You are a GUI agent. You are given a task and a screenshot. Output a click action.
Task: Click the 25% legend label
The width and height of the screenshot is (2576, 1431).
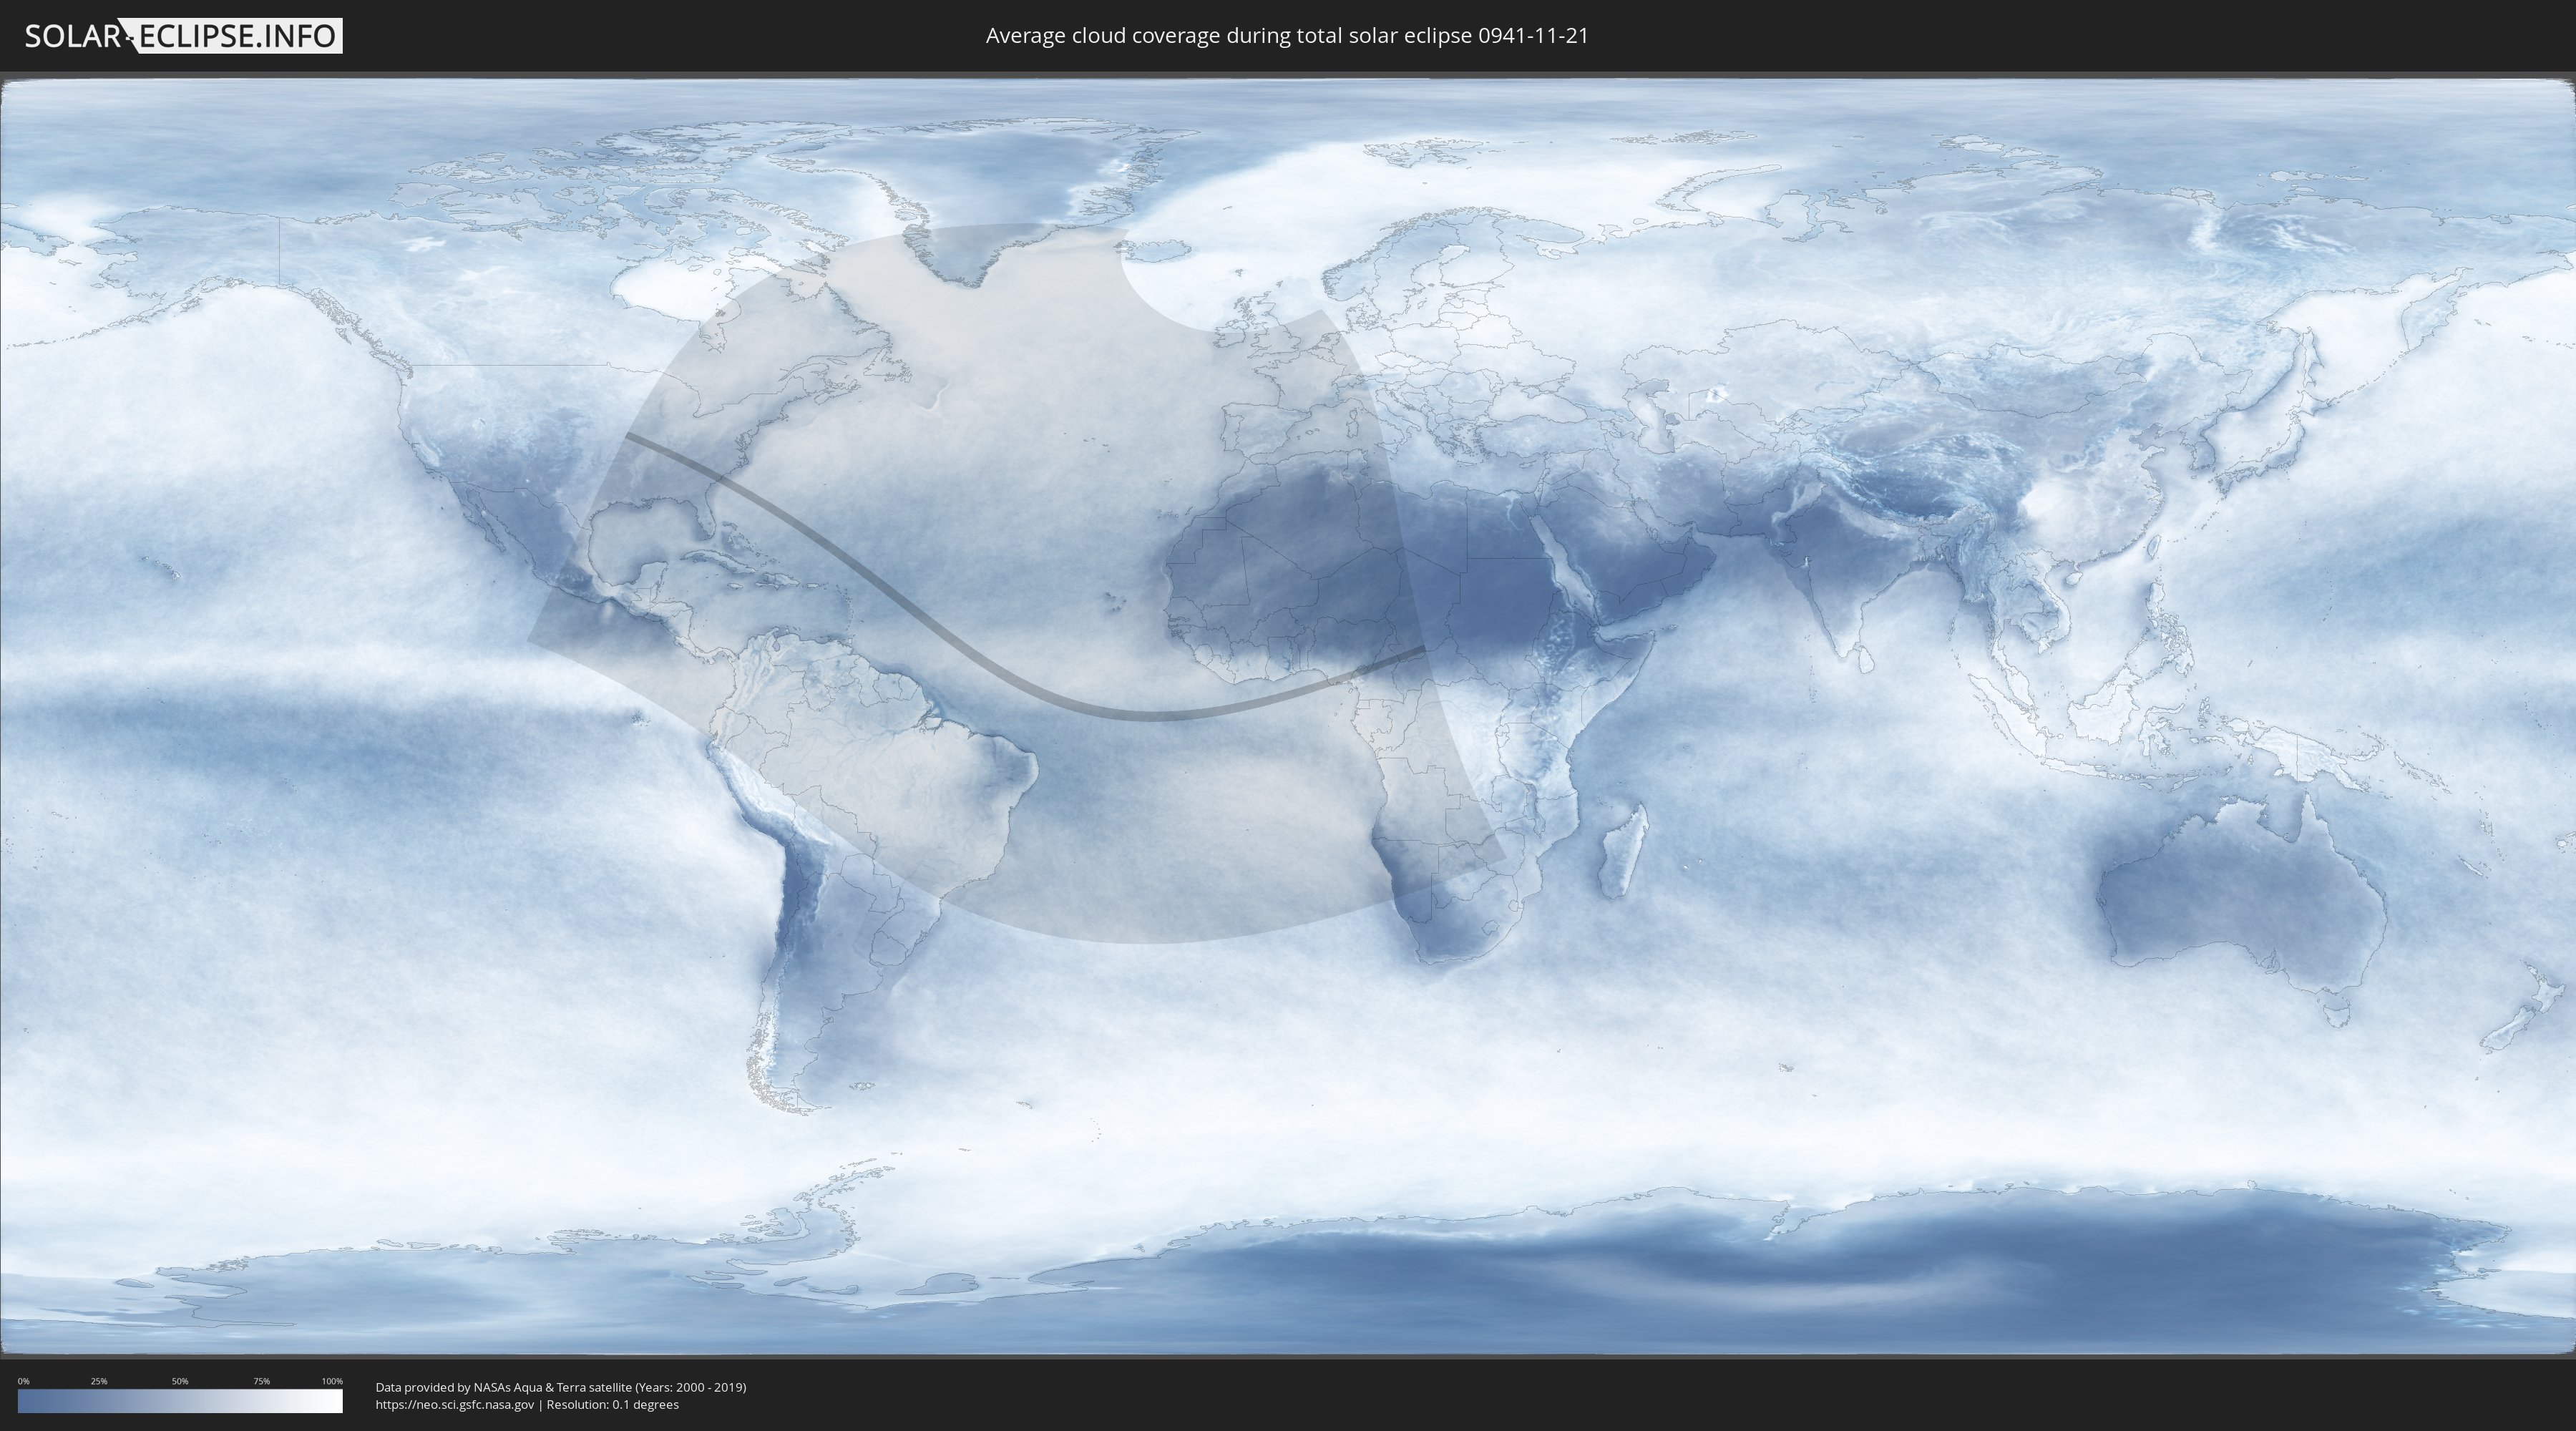99,1381
